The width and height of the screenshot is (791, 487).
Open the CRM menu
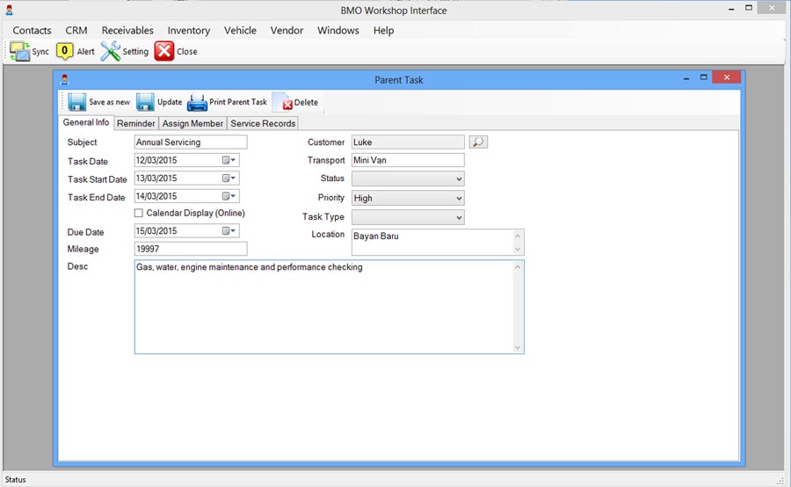[x=76, y=30]
